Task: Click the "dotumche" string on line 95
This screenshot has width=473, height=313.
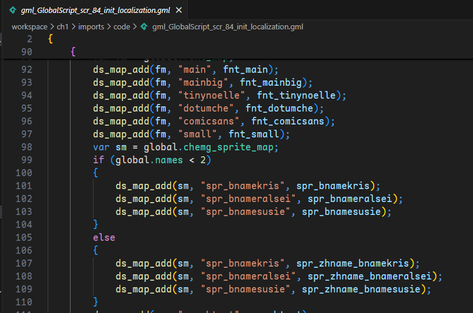Action: click(x=206, y=109)
